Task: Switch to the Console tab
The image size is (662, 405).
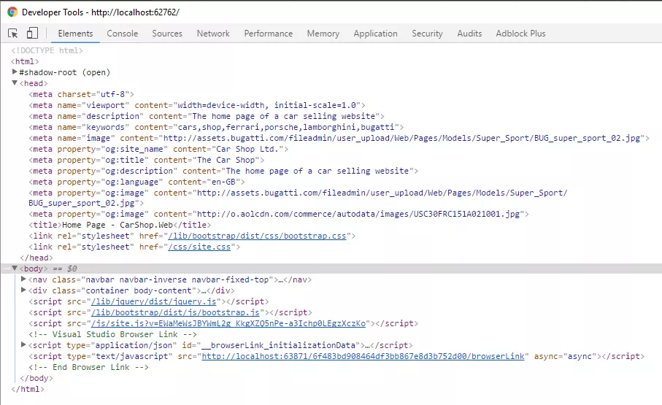Action: (122, 34)
